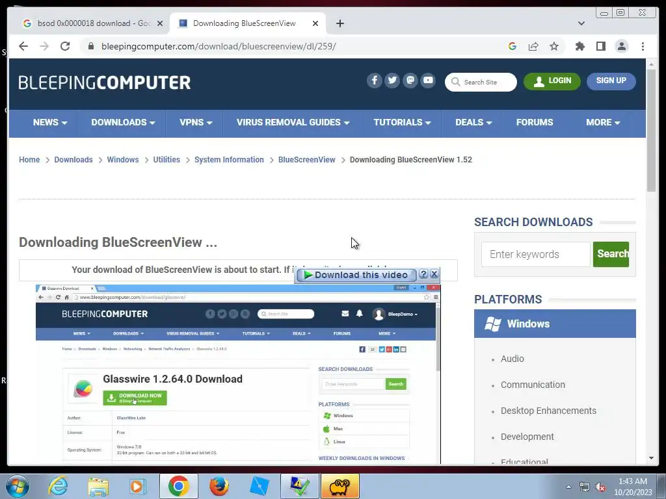Viewport: 666px width, 499px height.
Task: Click the green Search button
Action: pyautogui.click(x=611, y=254)
